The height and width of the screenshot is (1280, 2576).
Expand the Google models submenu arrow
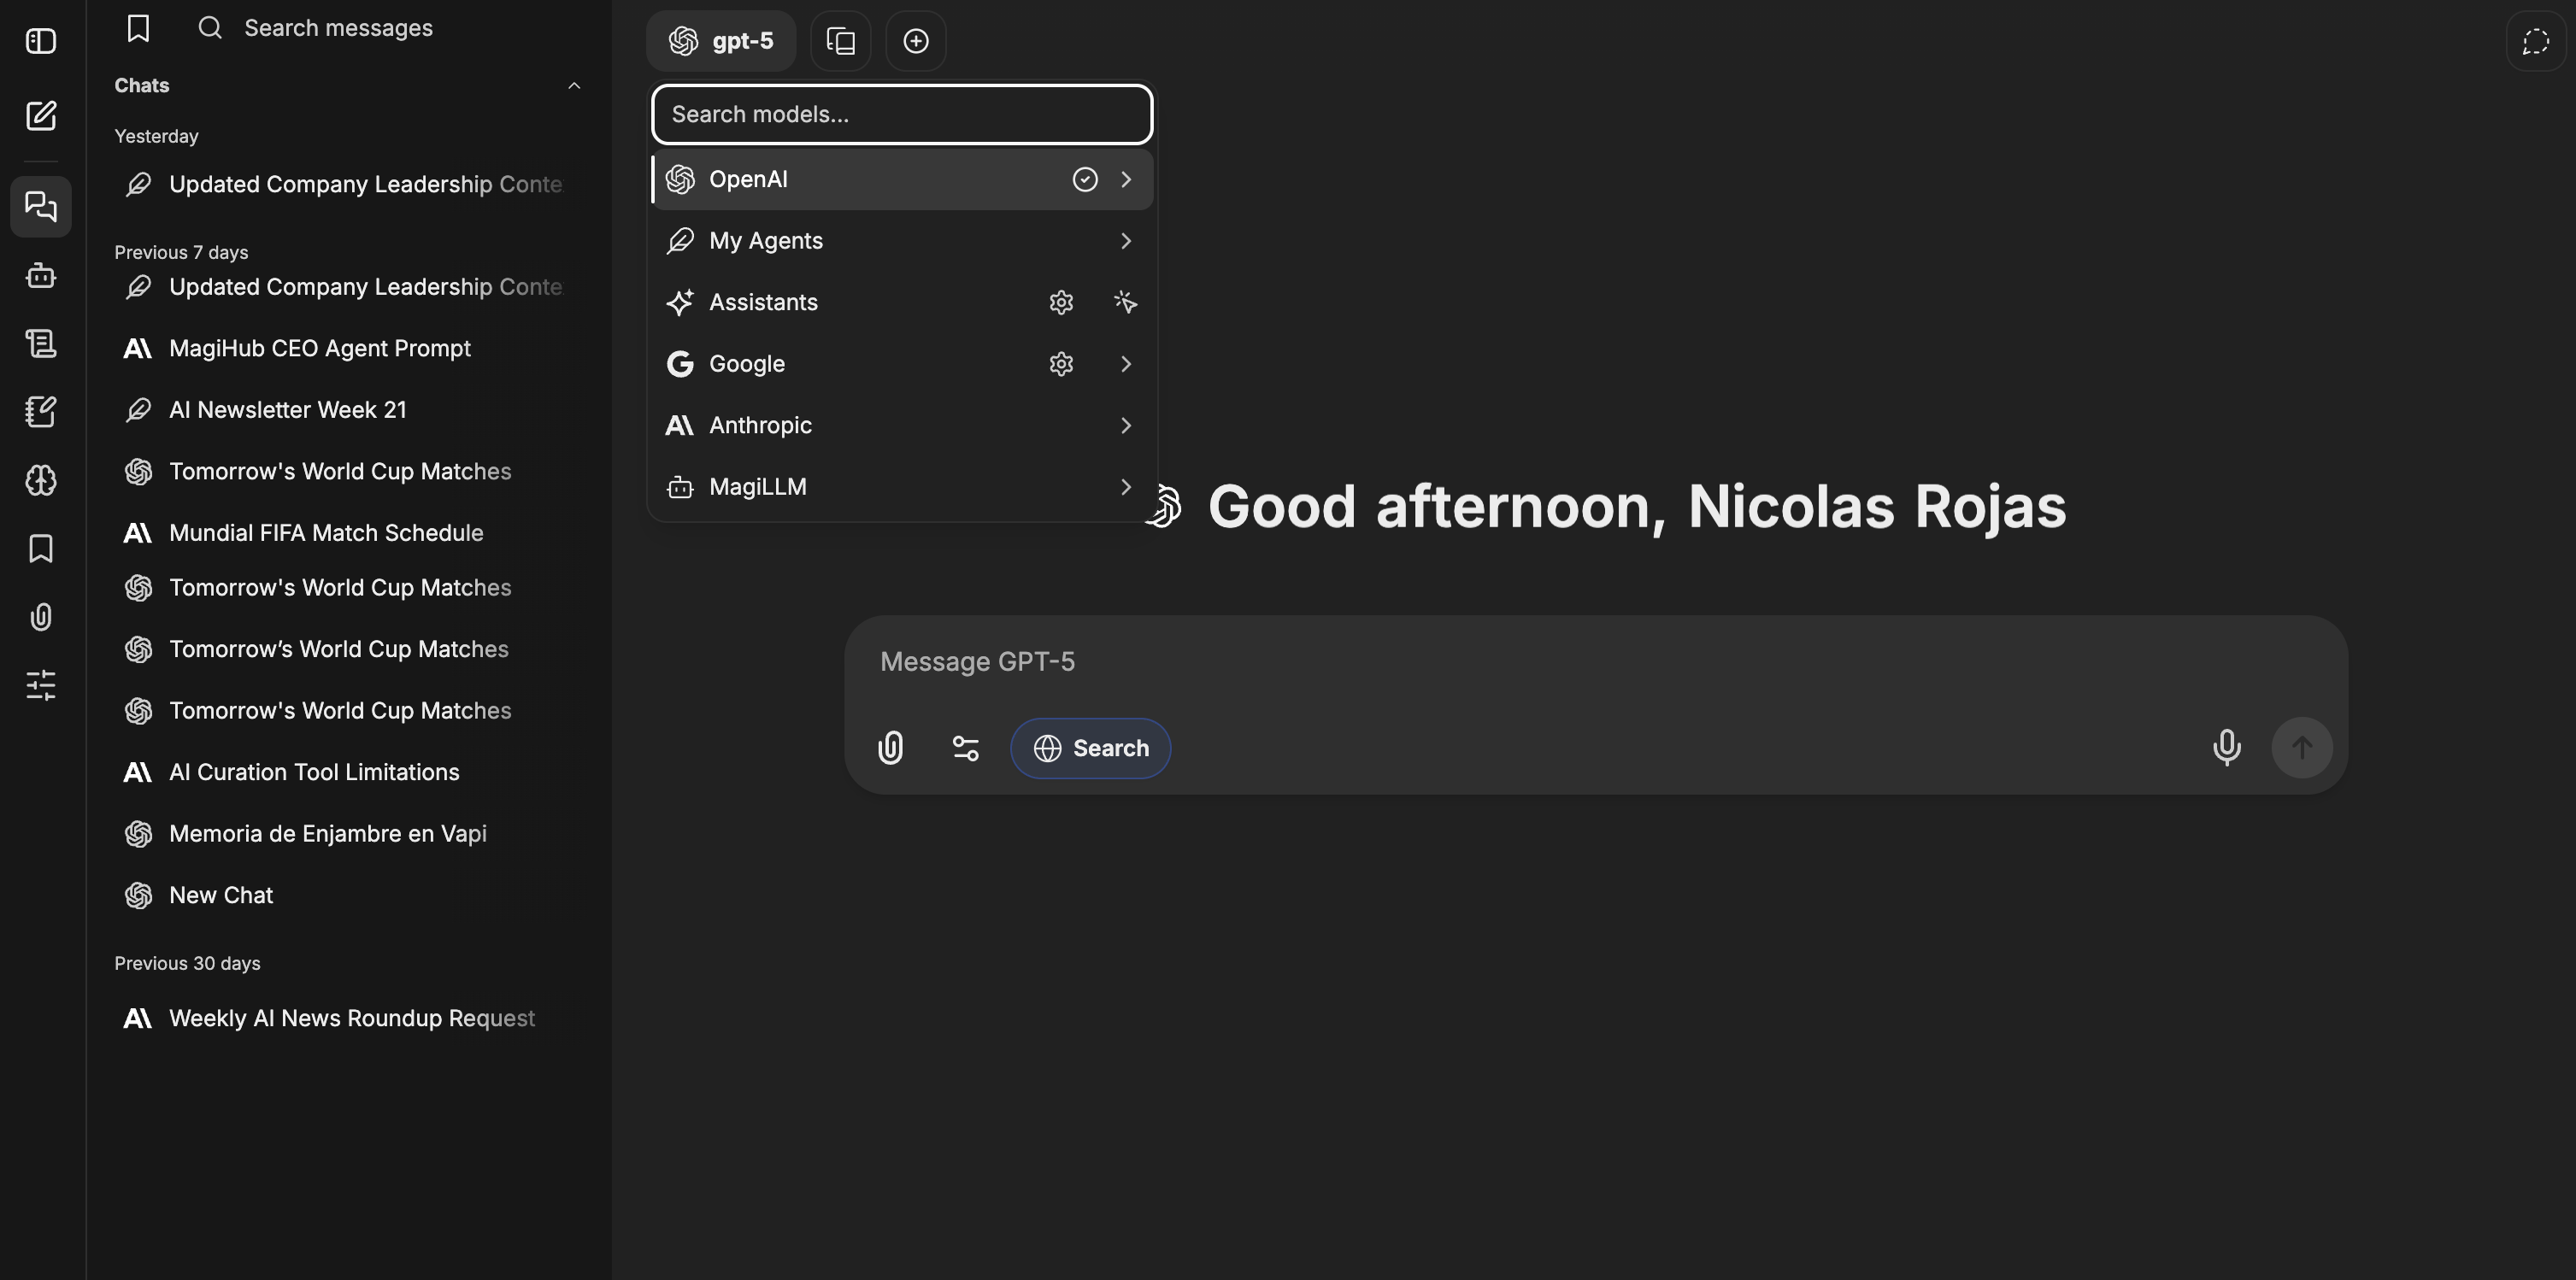[1126, 364]
